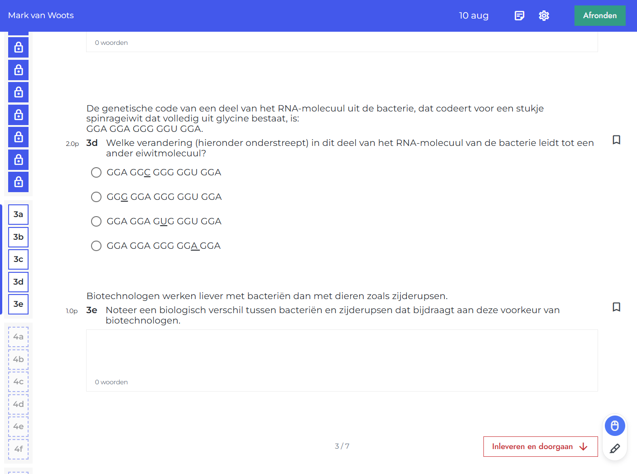Open upcoming question 4d in sidebar
This screenshot has width=637, height=474.
19,404
